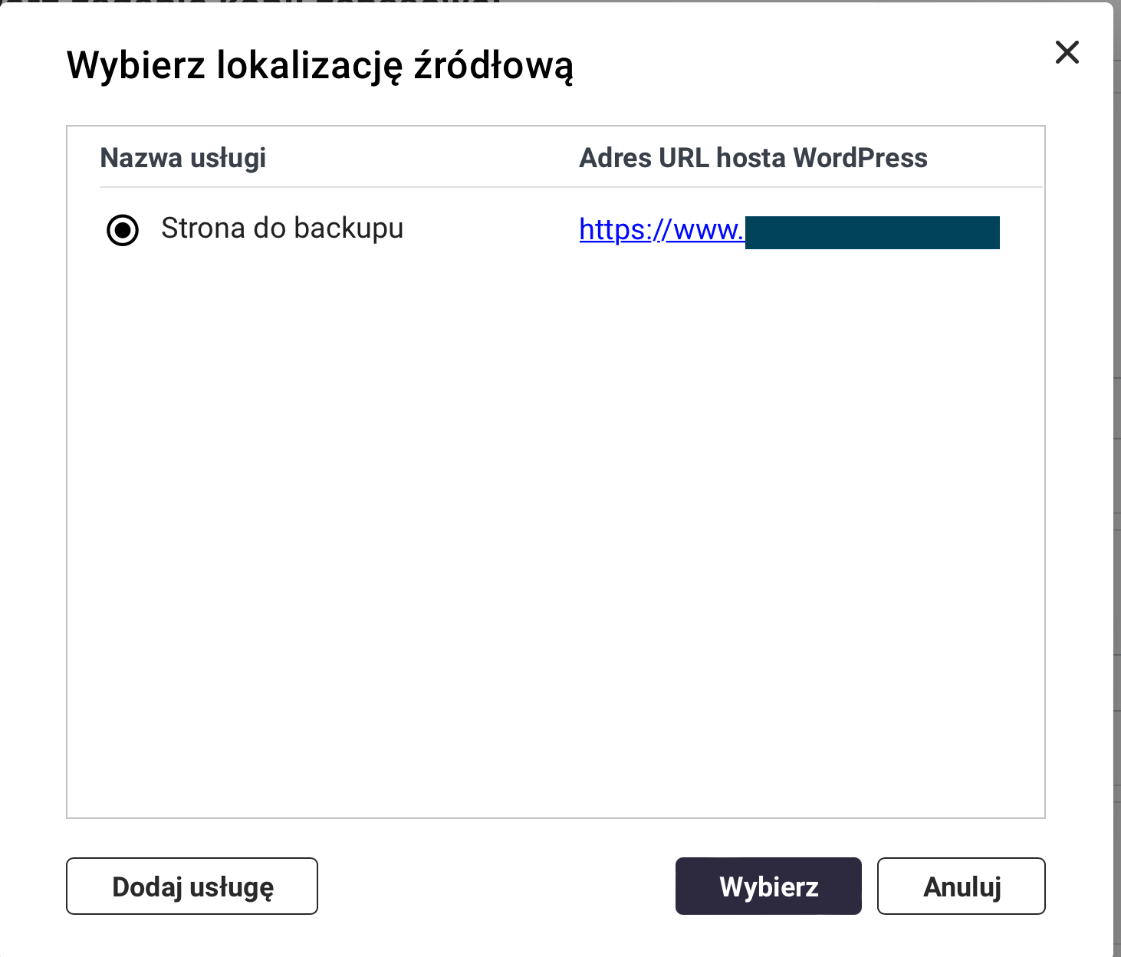Confirm selection with the Wybierz button
This screenshot has height=957, width=1121.
(x=768, y=886)
